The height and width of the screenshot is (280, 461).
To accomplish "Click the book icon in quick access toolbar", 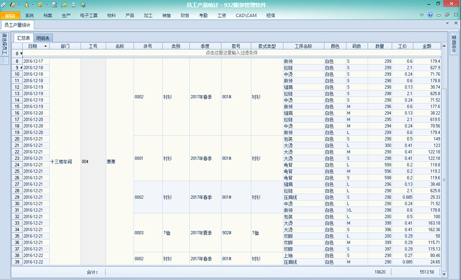I will click(12, 4).
